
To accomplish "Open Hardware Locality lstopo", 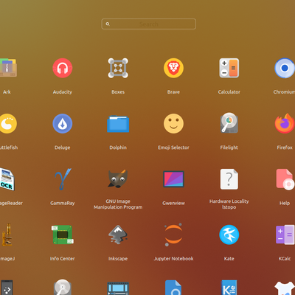I will 229,179.
